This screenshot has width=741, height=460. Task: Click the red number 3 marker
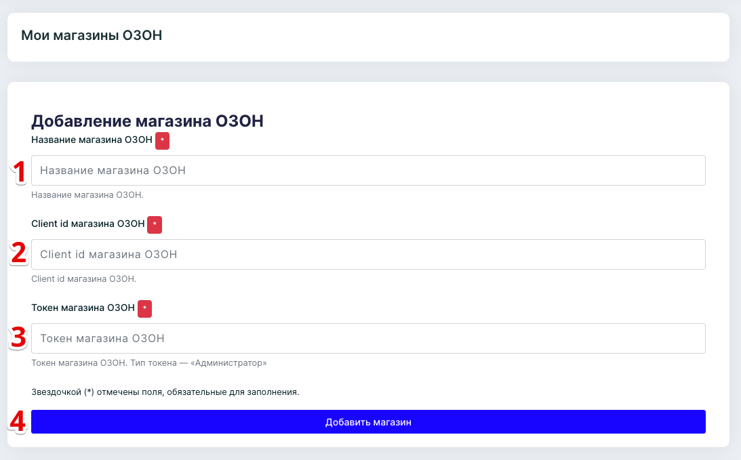pyautogui.click(x=19, y=337)
